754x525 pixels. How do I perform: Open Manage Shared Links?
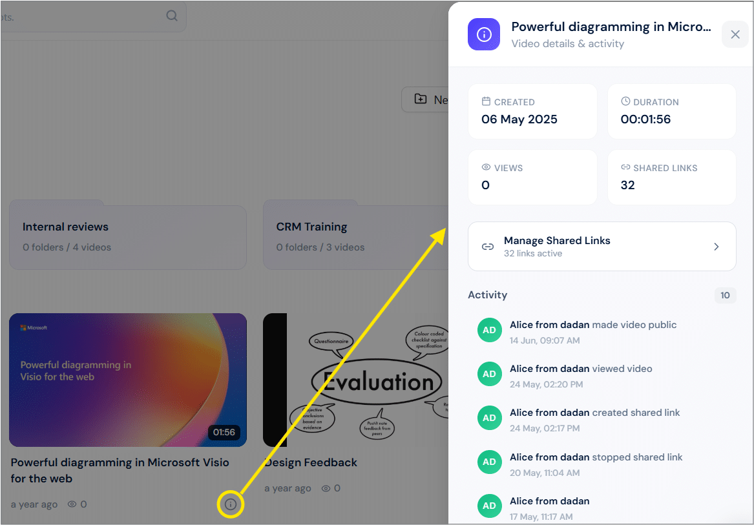tap(602, 246)
